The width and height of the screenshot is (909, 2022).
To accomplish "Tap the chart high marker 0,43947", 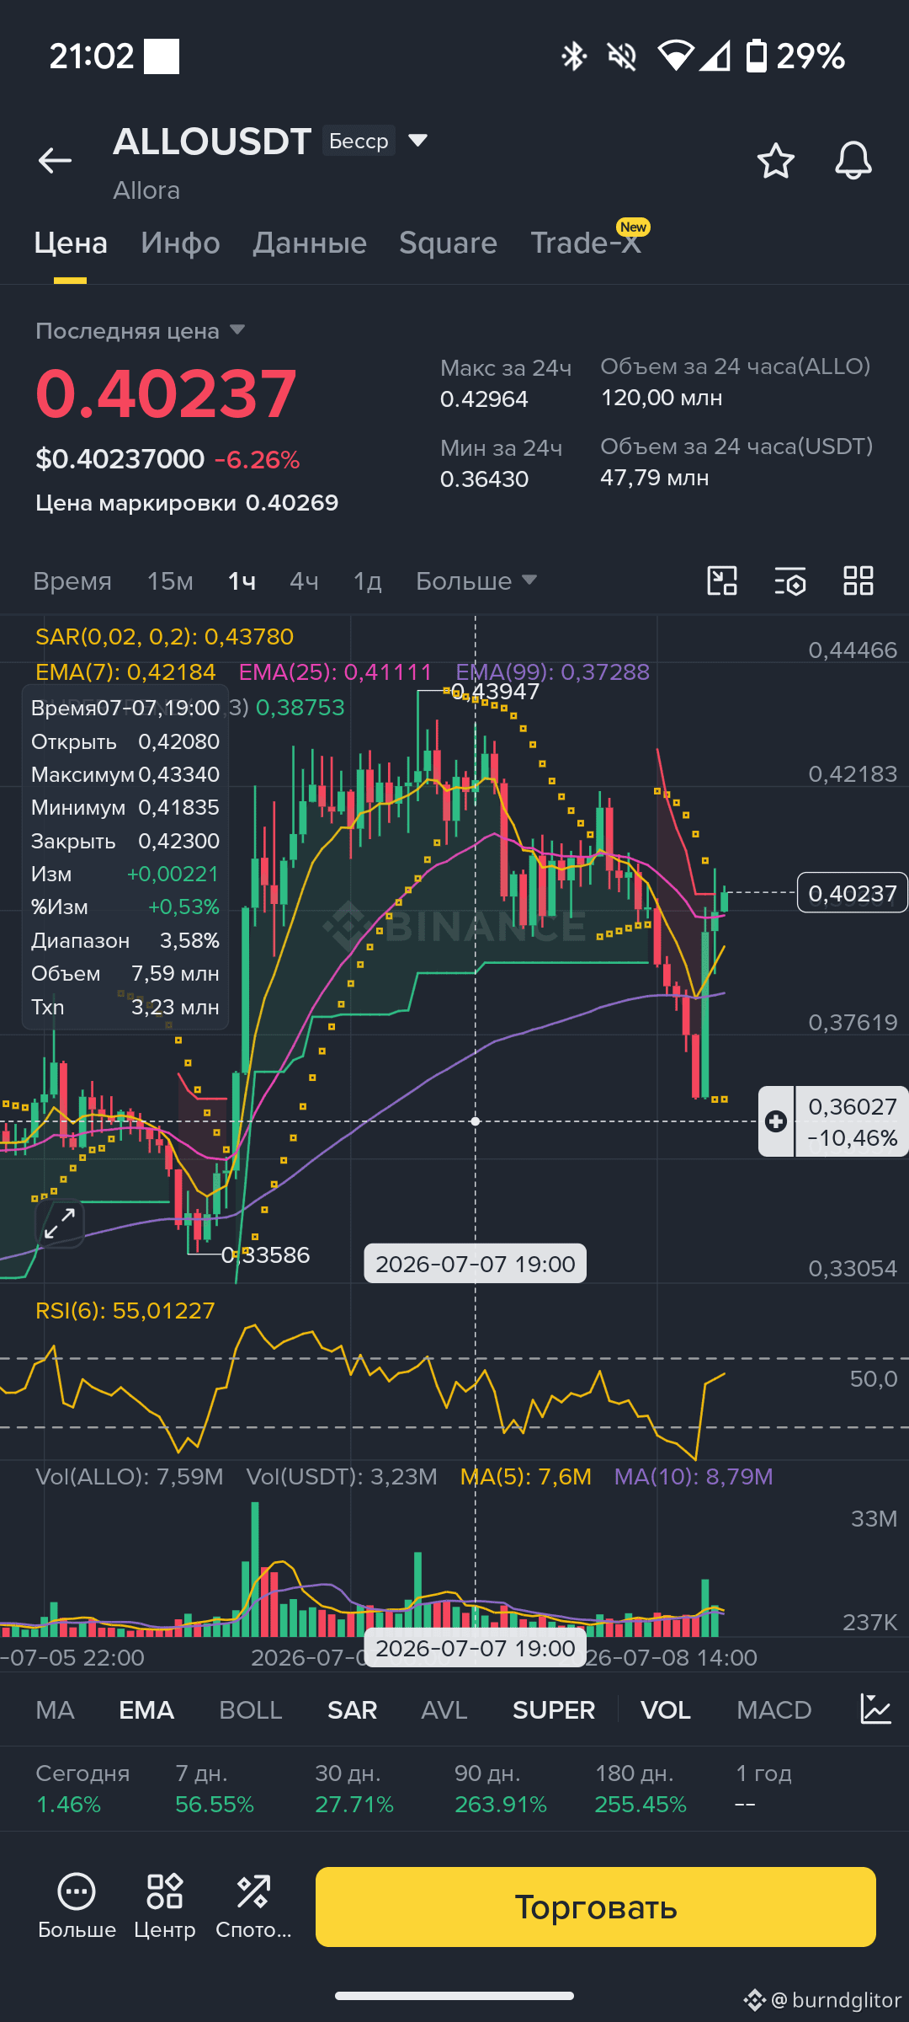I will coord(495,692).
